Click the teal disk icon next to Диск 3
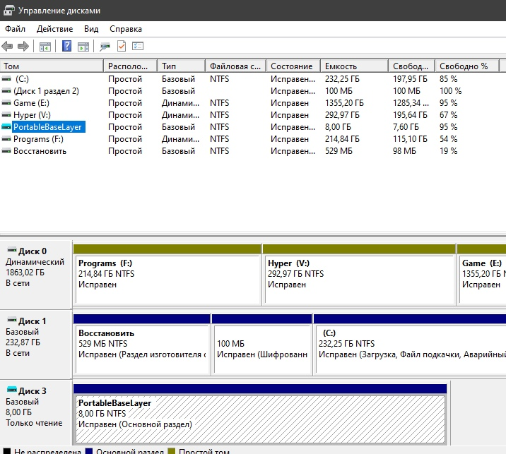 [11, 390]
